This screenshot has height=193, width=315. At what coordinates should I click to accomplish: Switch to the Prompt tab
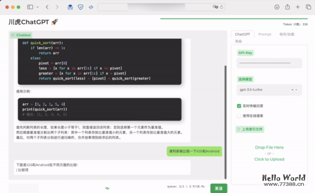click(265, 34)
